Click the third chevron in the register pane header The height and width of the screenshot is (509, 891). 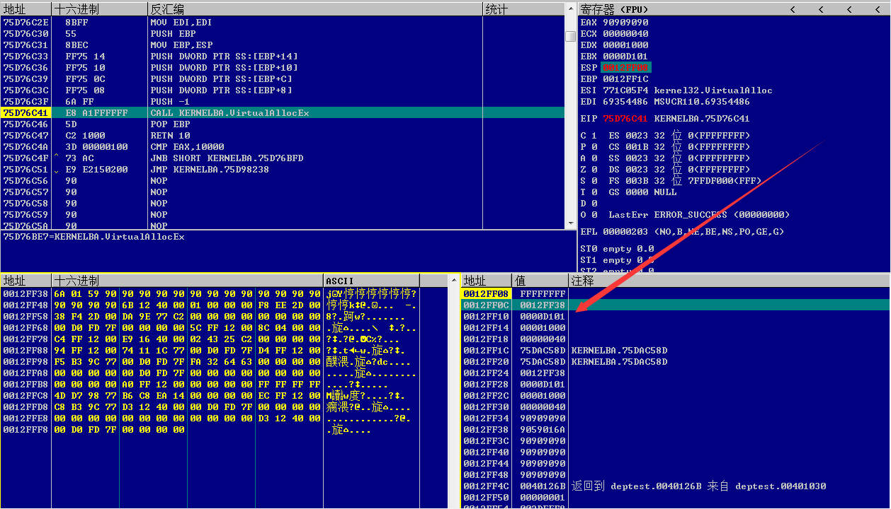851,8
